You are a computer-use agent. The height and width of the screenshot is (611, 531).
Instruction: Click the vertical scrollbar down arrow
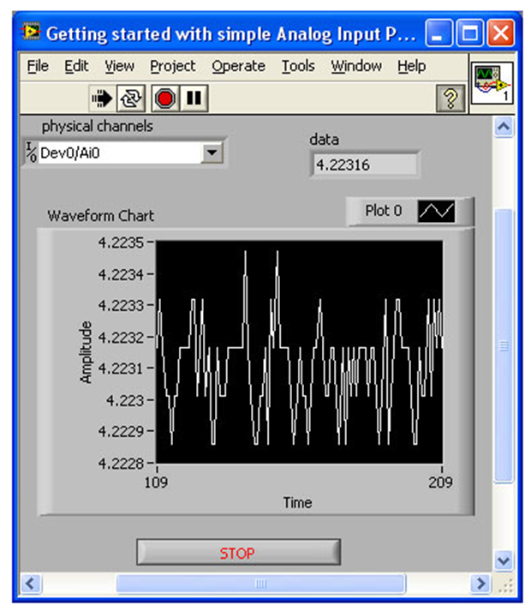[504, 560]
